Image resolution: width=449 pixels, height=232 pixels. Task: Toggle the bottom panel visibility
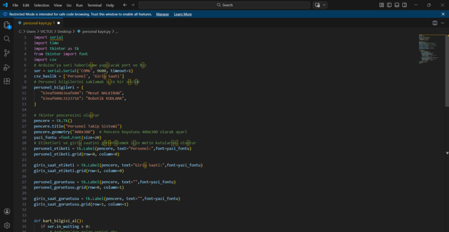click(397, 5)
